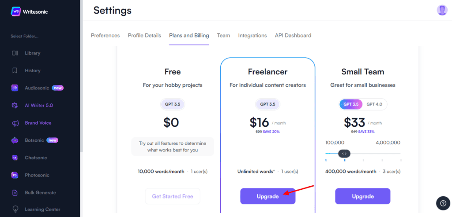Open Brand Voice megaphone icon

15,123
